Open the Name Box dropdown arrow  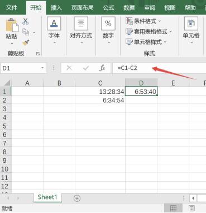42,68
